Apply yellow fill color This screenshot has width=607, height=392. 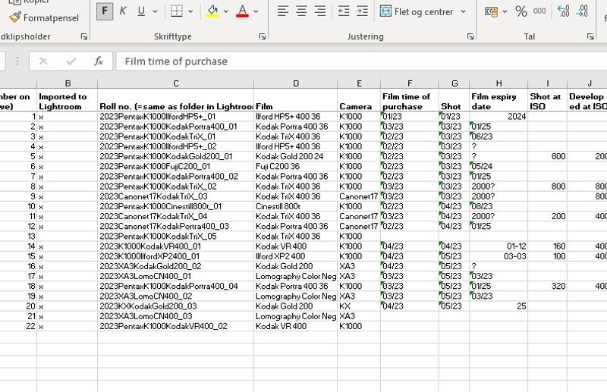(212, 11)
